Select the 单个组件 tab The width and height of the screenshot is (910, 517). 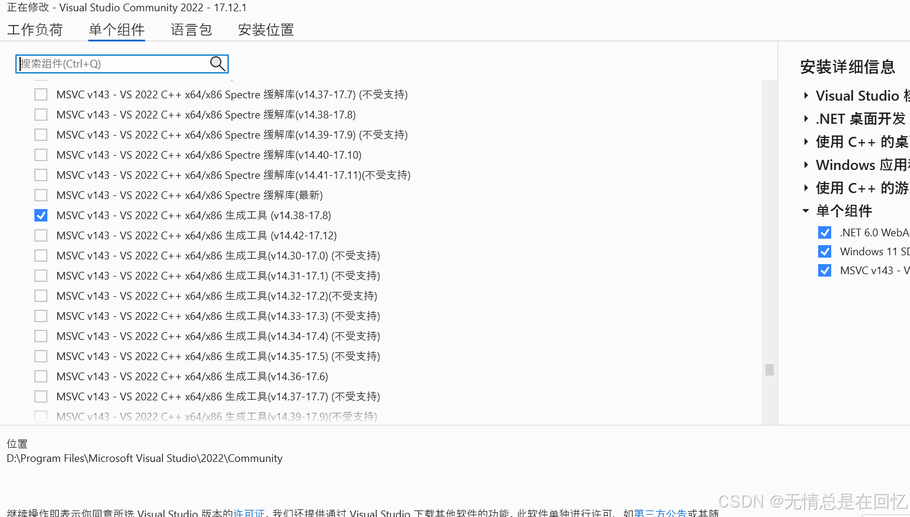tap(117, 30)
